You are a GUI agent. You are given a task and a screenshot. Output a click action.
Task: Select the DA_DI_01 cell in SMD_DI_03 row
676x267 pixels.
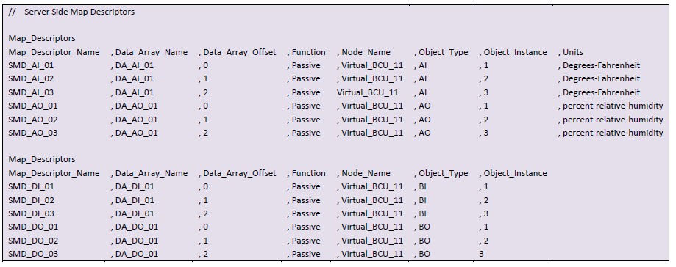(x=135, y=213)
